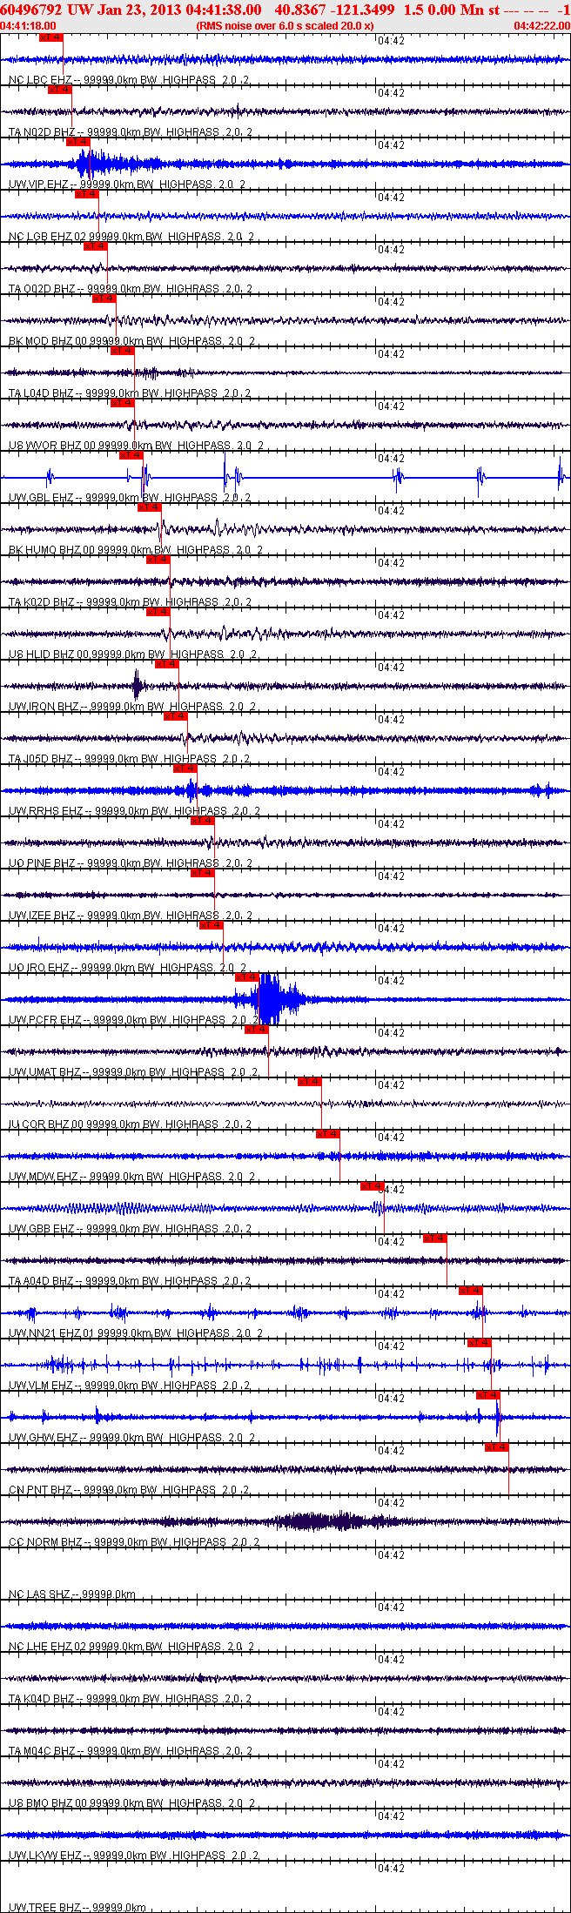The height and width of the screenshot is (1913, 571).
Task: Click the NC LHE EHZ 02 station label
Action: tap(131, 1647)
